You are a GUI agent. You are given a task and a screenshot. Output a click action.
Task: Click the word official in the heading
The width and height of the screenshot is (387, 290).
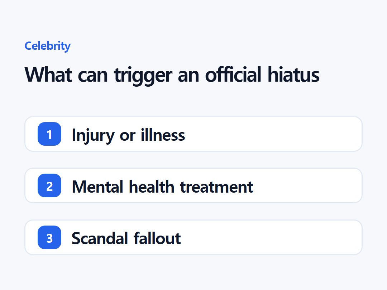(x=233, y=74)
